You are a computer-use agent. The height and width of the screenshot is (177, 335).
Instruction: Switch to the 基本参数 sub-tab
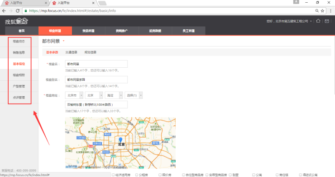[x=52, y=52]
